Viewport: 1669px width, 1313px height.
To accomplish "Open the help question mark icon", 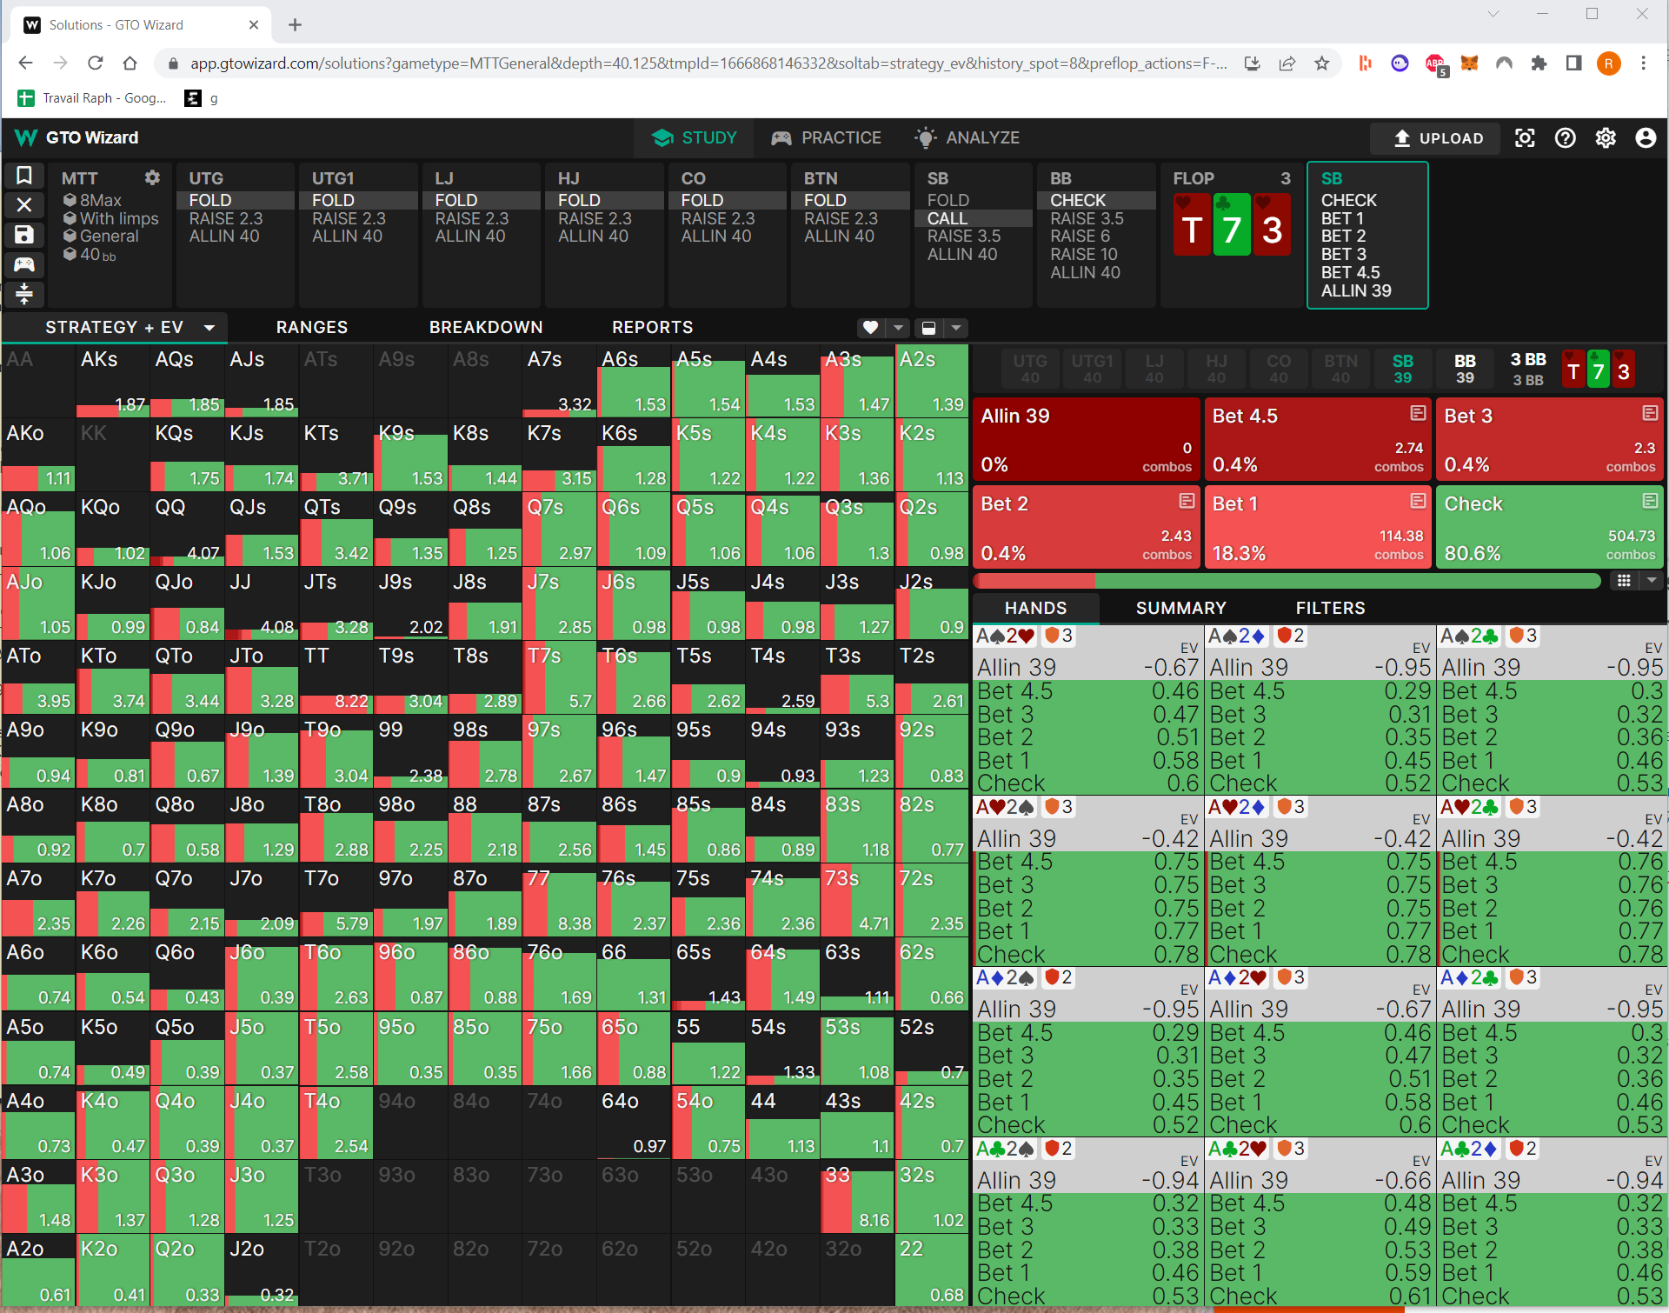I will [1565, 138].
